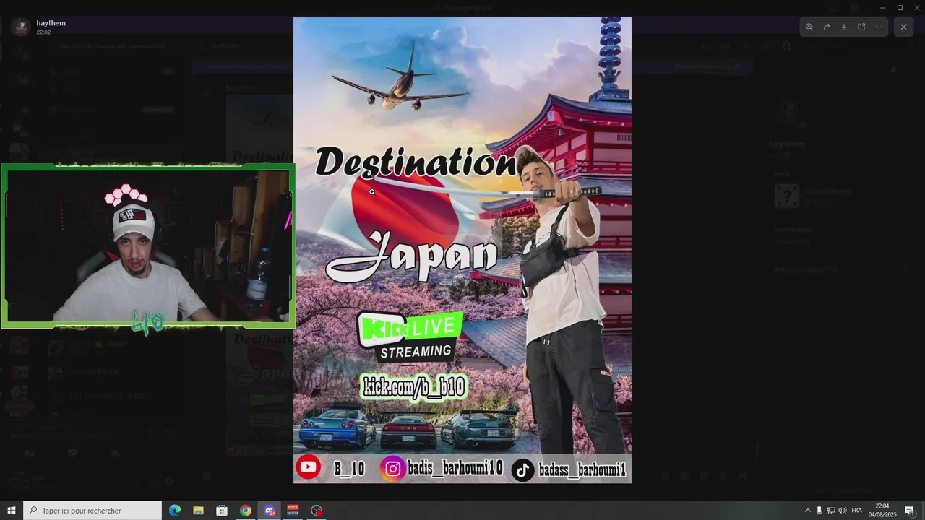The height and width of the screenshot is (520, 925).
Task: Change FRA keyboard language
Action: tap(857, 511)
